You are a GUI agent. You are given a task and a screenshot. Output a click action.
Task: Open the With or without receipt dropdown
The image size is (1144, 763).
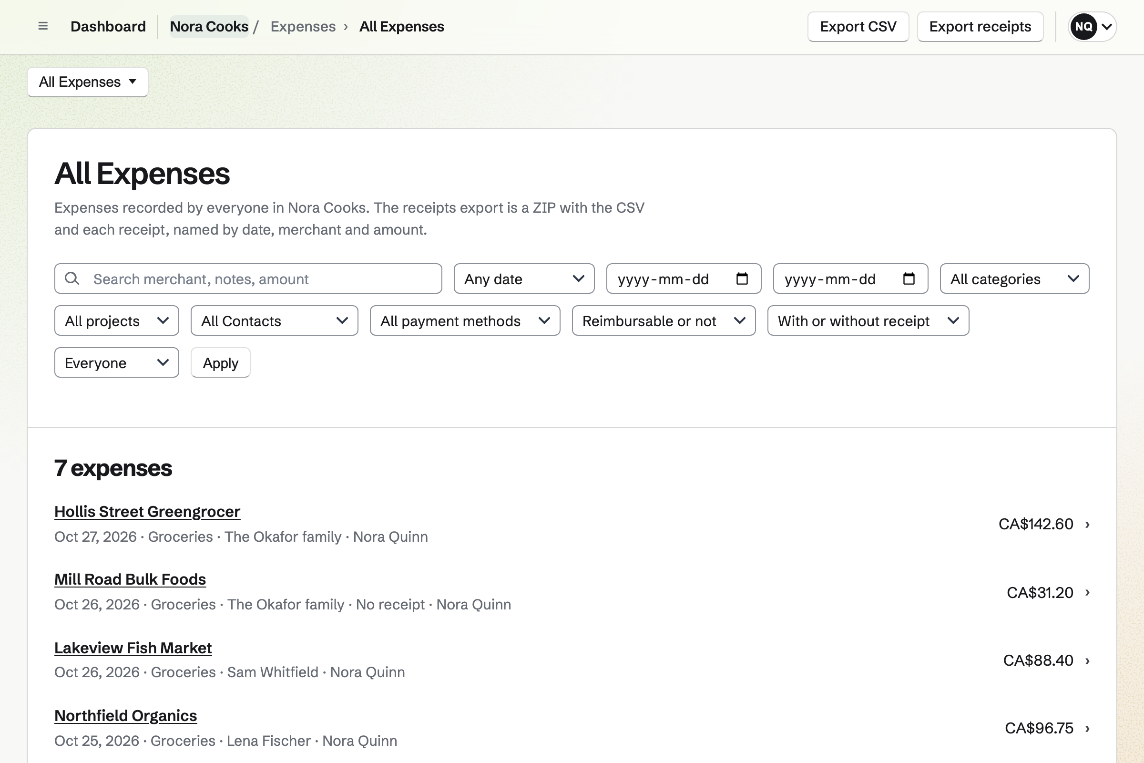click(868, 320)
